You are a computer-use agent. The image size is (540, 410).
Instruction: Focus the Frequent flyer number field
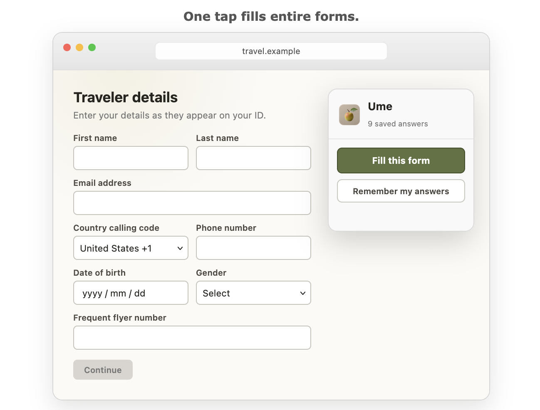[192, 338]
